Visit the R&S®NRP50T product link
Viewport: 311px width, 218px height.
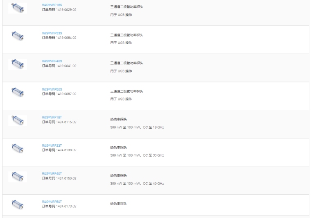[52, 202]
